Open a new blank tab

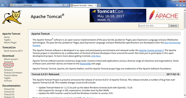point(99,5)
